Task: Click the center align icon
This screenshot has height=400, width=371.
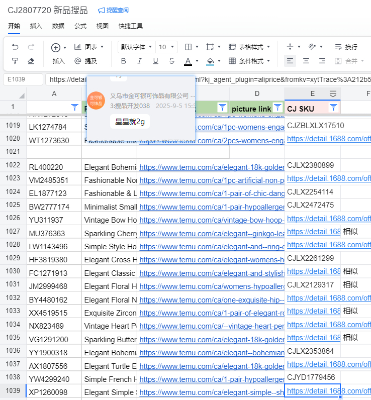Action: (x=306, y=61)
